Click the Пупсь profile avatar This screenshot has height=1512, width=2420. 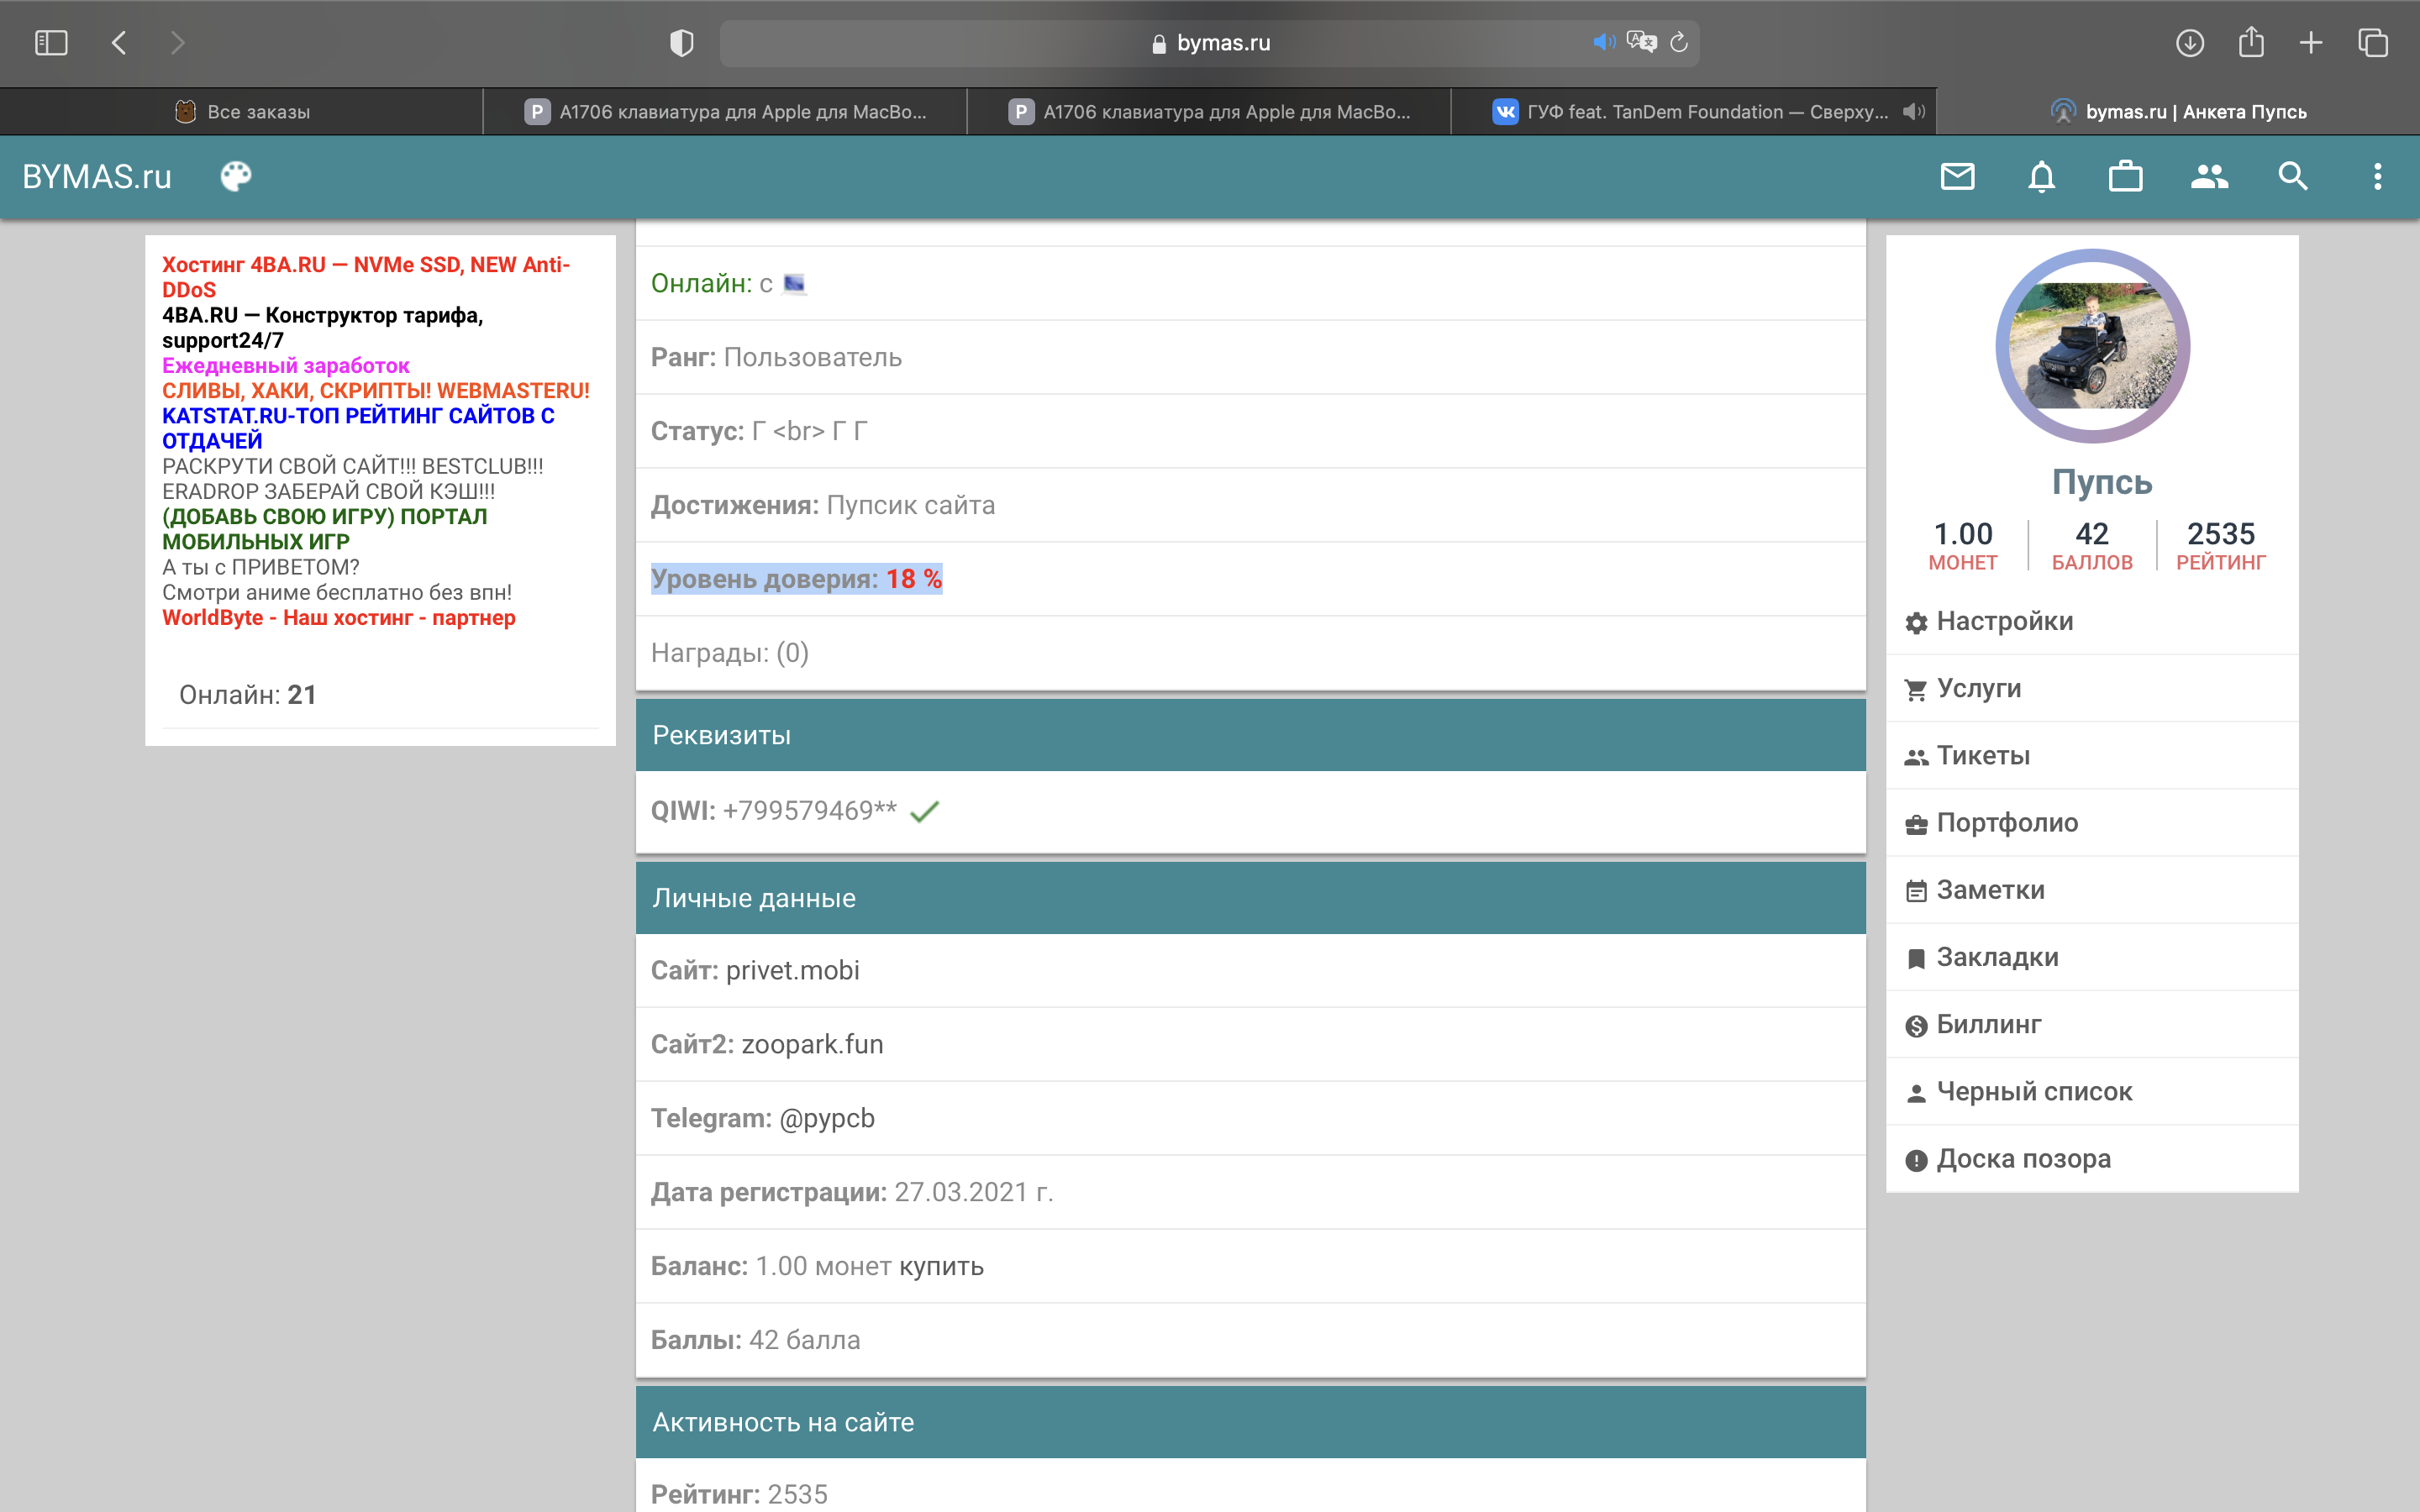2092,346
